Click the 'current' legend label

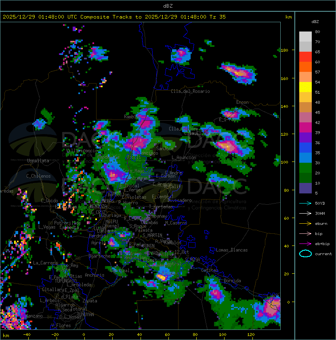coord(323,254)
